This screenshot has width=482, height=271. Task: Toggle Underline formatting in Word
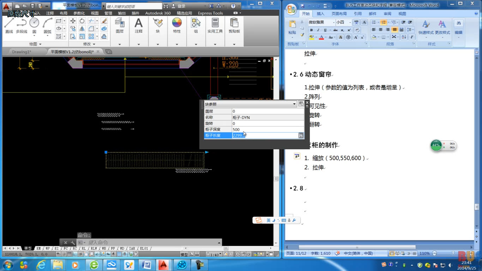click(325, 30)
